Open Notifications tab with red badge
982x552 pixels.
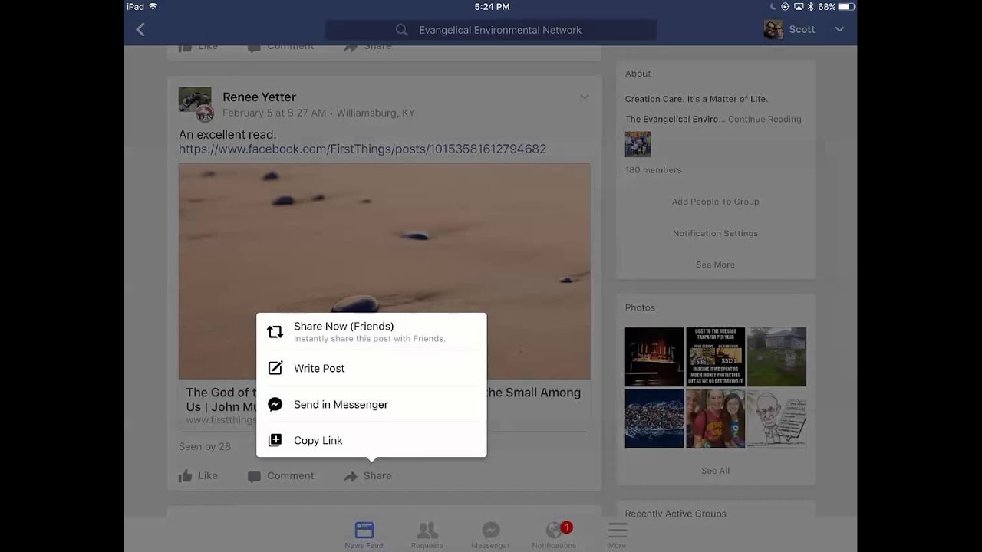tap(554, 534)
